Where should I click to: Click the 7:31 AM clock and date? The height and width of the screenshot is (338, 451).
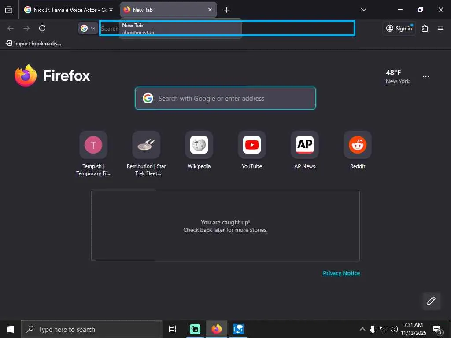[x=414, y=329]
